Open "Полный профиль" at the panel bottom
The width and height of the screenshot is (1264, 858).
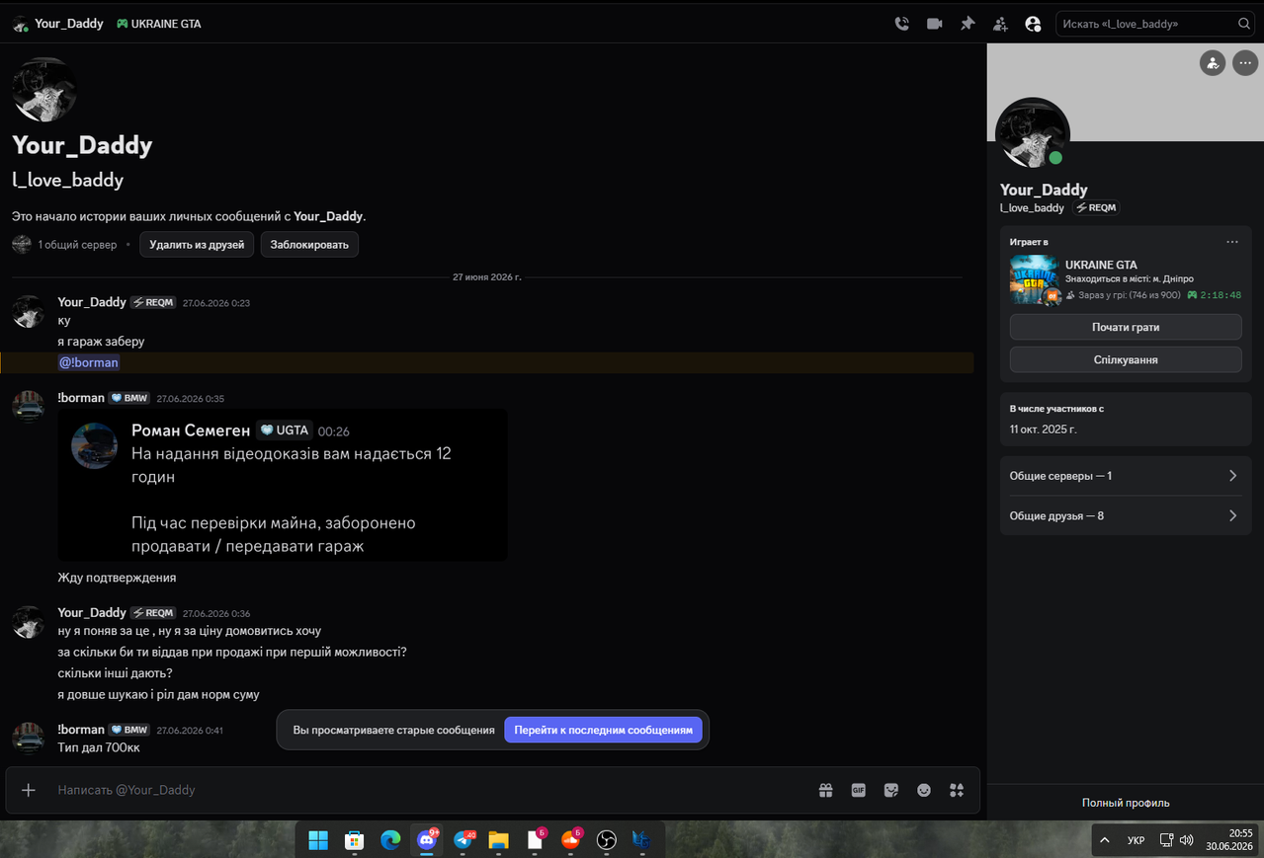coord(1126,803)
